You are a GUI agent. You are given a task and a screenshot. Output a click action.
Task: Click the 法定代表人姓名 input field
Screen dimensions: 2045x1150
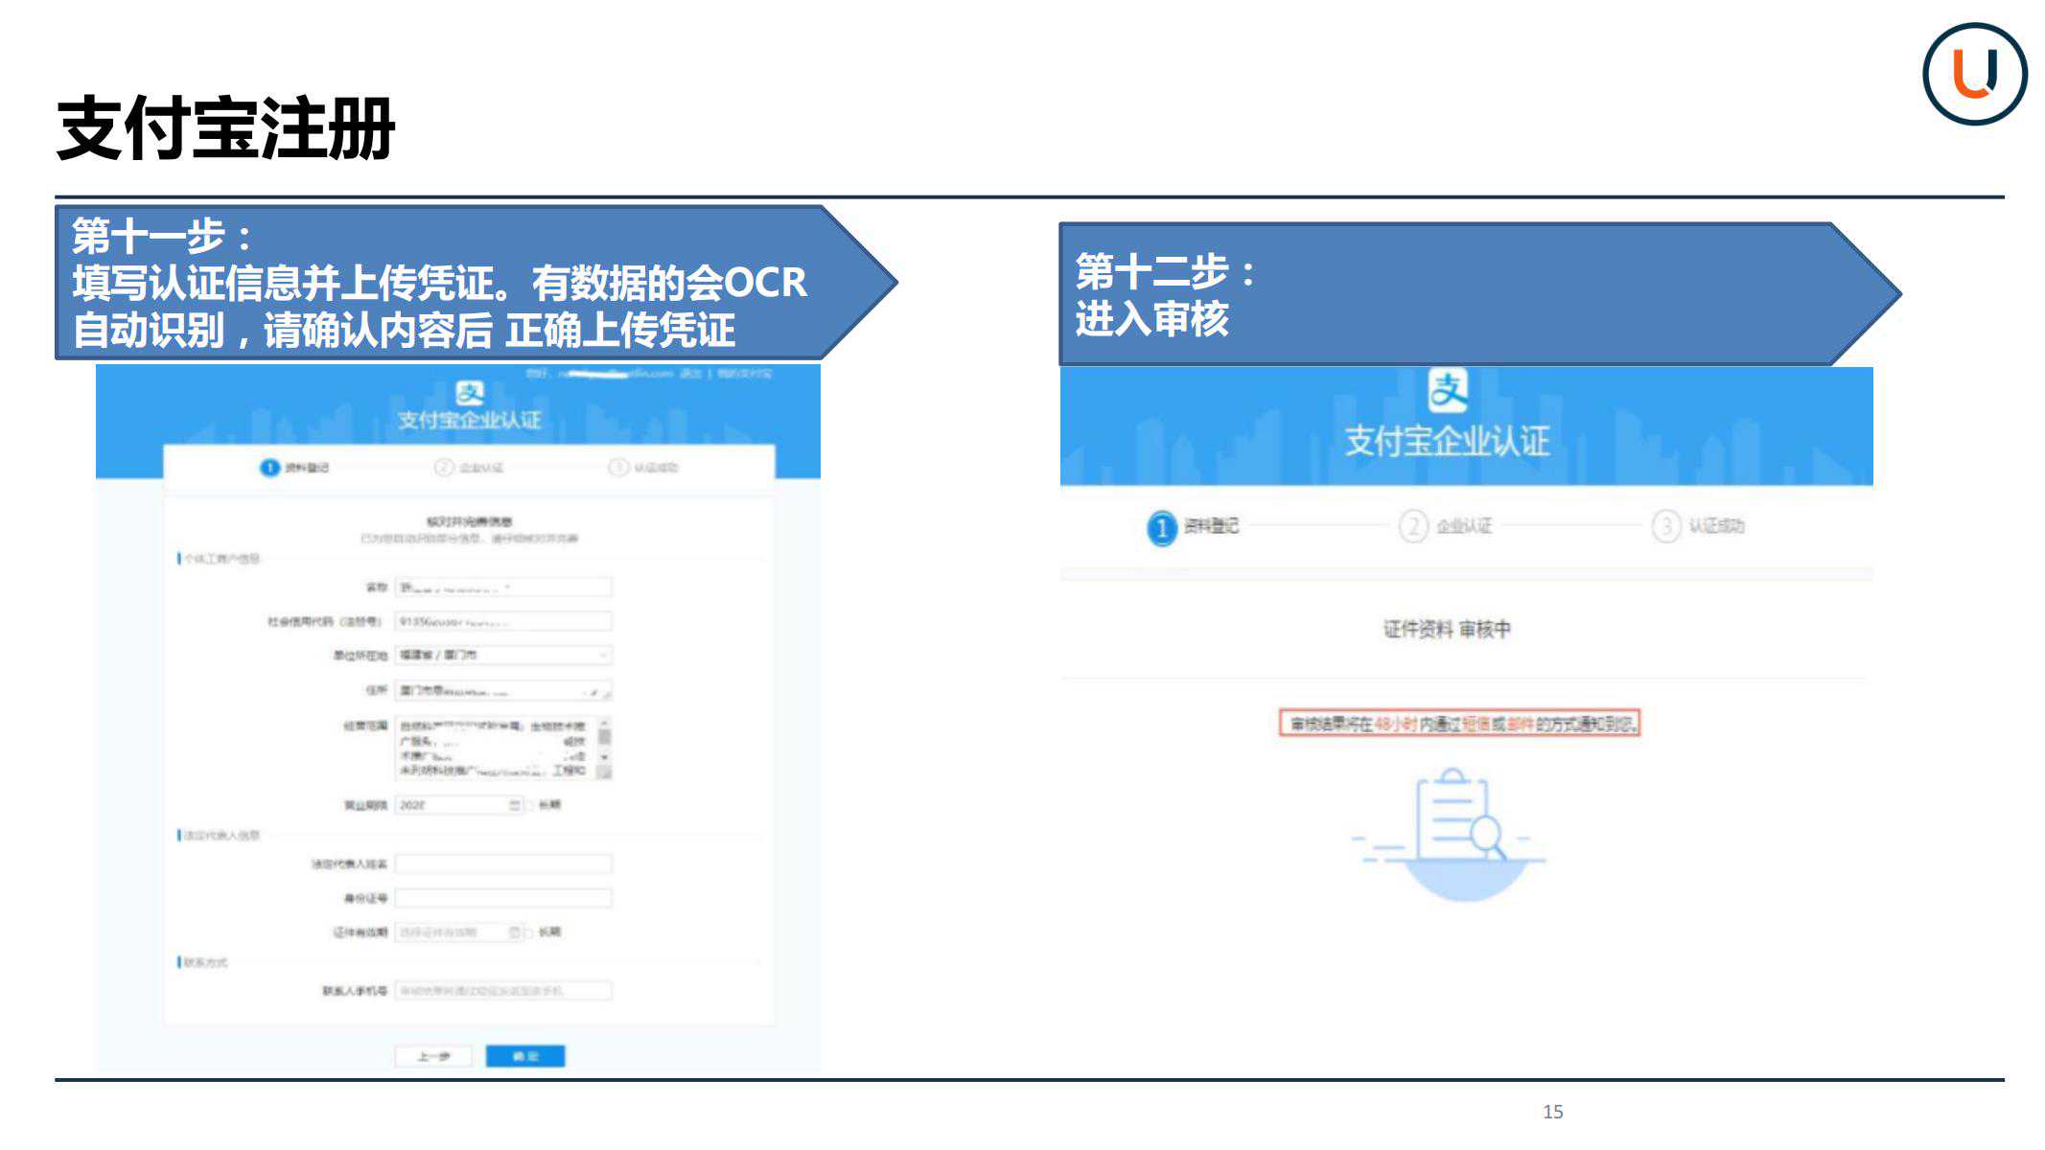[x=503, y=864]
